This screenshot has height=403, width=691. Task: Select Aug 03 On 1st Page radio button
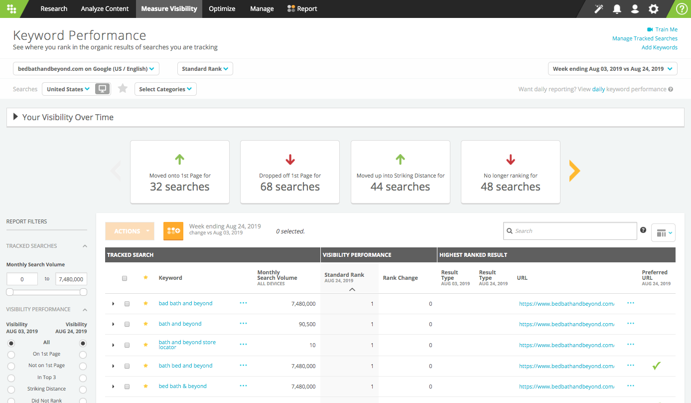coord(11,355)
